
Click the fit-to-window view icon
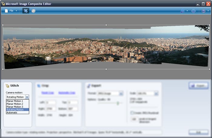click(194, 11)
